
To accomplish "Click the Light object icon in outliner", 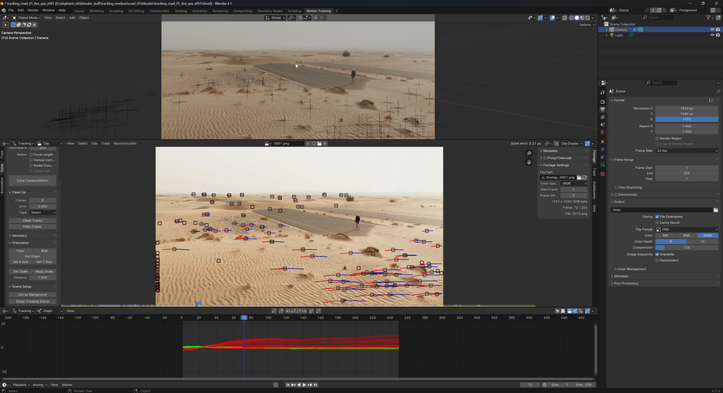I will coord(612,35).
